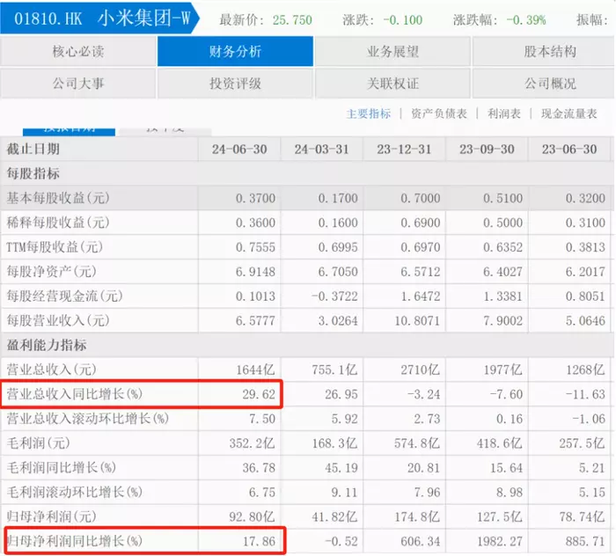Open the 投资评级 tab
Image resolution: width=616 pixels, height=556 pixels.
(x=235, y=84)
